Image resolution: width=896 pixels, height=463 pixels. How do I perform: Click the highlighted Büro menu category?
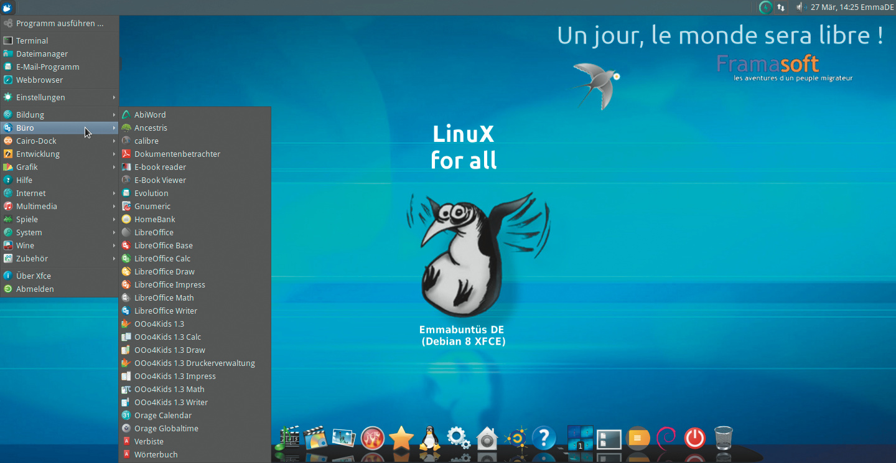[60, 128]
